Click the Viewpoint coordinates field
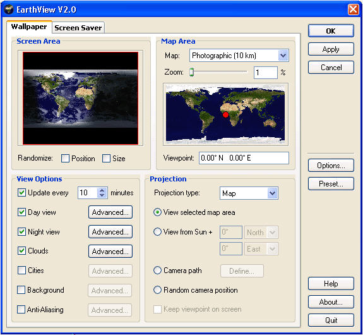 point(244,158)
